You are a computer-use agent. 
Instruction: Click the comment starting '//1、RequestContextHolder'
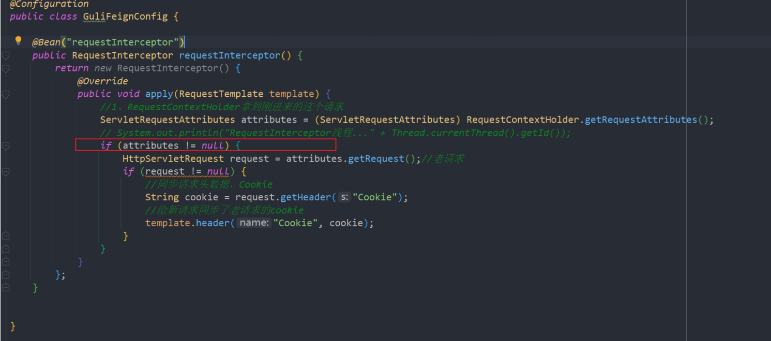tap(222, 107)
